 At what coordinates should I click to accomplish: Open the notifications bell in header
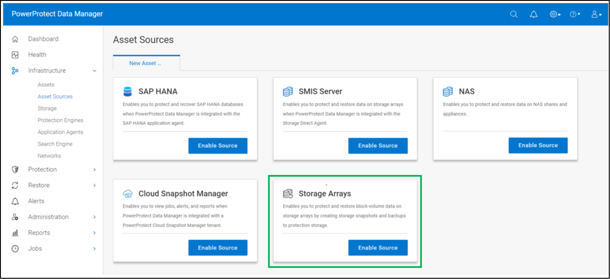point(534,14)
